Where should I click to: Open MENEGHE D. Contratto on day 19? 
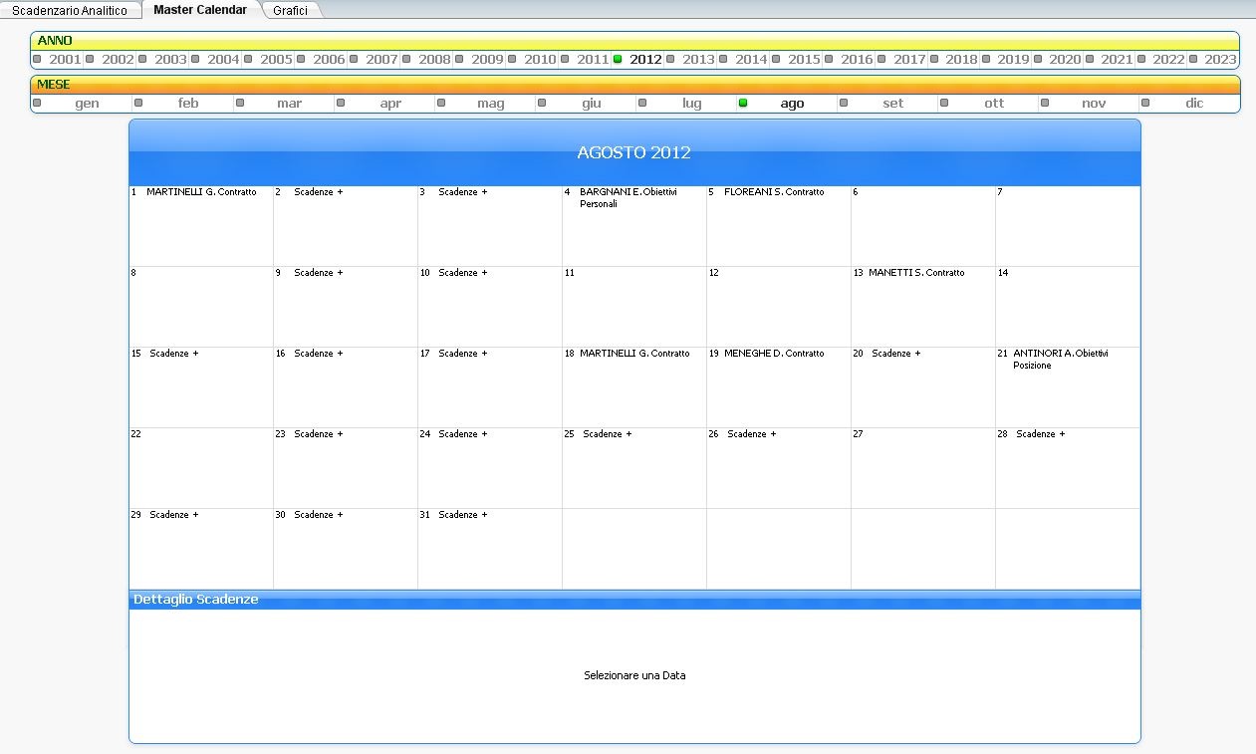coord(774,354)
